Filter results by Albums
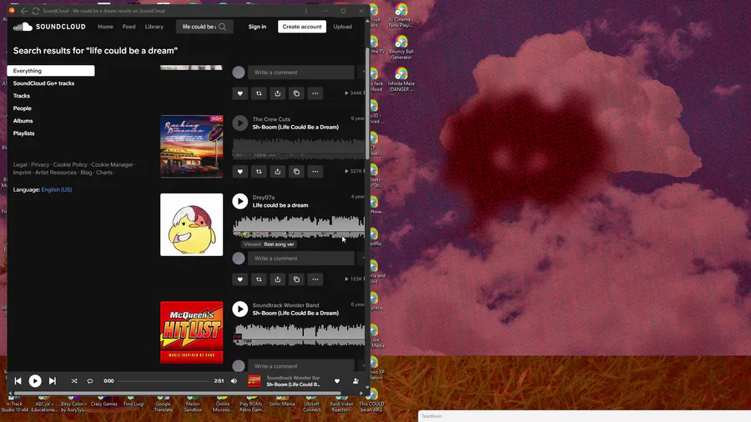 pyautogui.click(x=23, y=121)
